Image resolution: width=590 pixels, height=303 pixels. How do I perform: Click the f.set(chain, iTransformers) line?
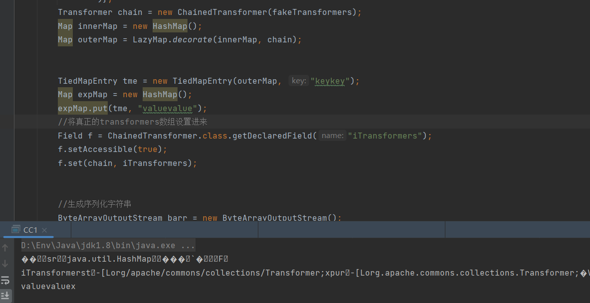128,163
